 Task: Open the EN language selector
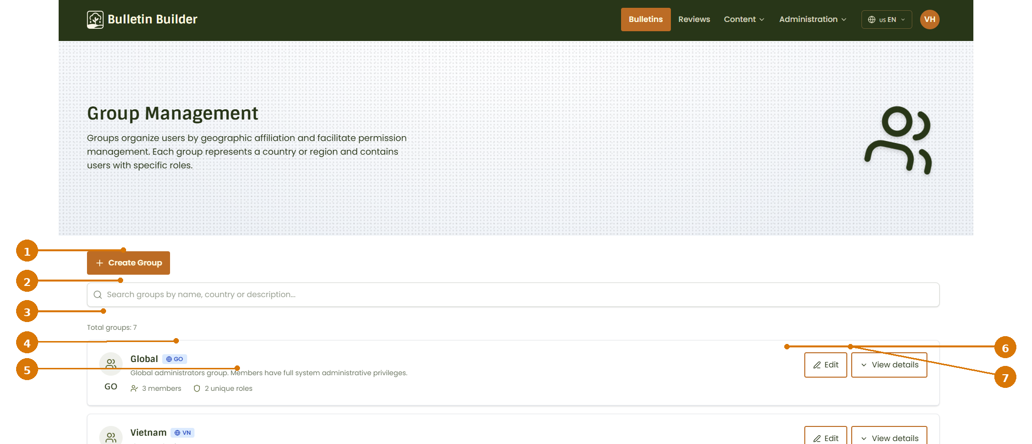coord(886,20)
